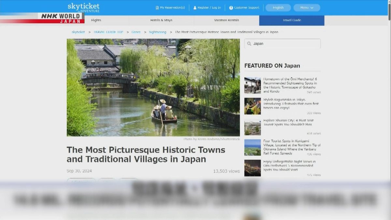Viewport: 391px width, 220px height.
Task: Click the Kunigami Village thumbnail
Action: [x=253, y=147]
